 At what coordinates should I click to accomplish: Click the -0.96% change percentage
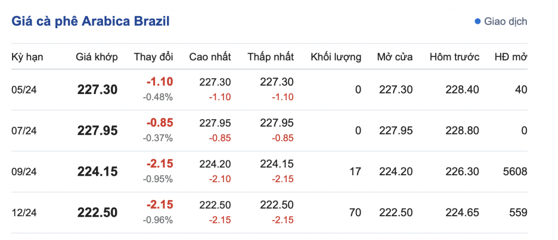click(x=158, y=220)
